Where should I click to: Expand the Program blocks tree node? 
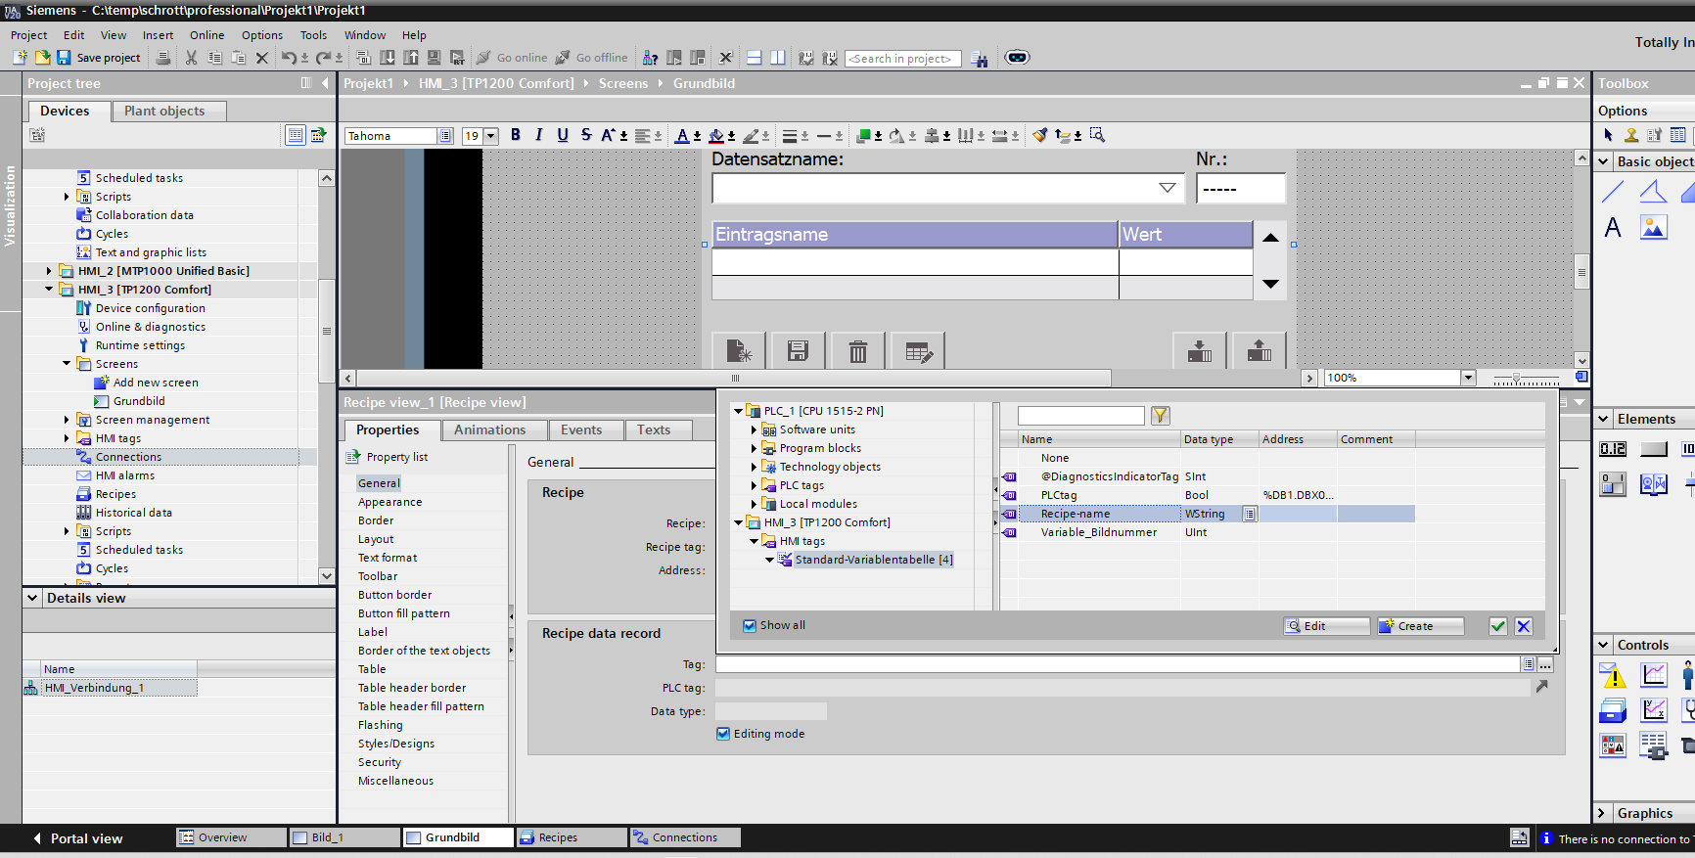[755, 448]
